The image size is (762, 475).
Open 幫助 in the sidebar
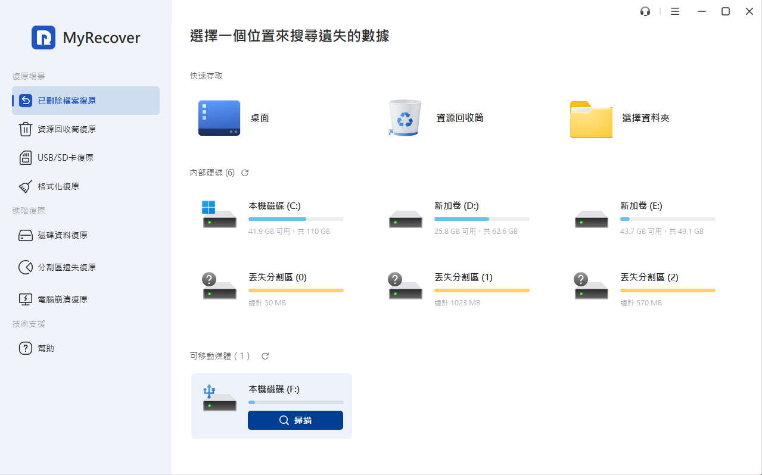click(x=86, y=348)
